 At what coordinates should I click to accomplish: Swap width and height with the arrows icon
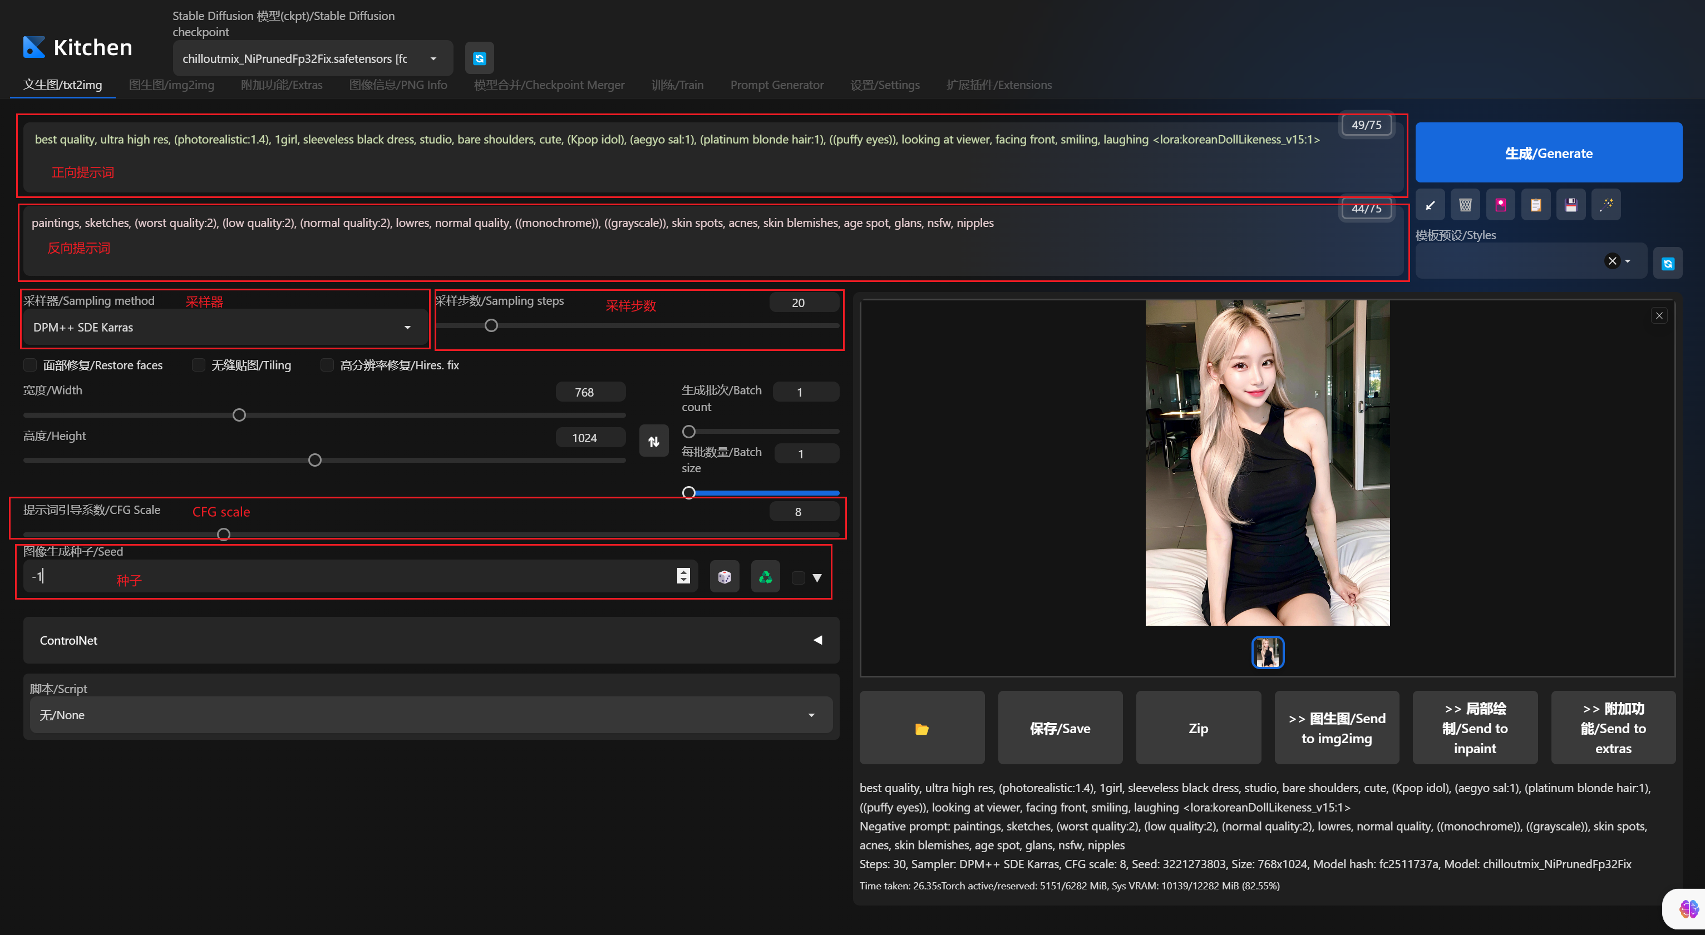pyautogui.click(x=653, y=442)
